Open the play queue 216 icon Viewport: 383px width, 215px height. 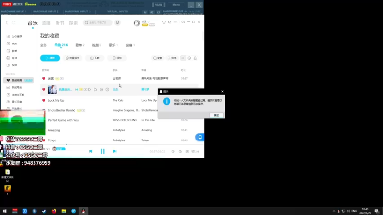click(195, 151)
